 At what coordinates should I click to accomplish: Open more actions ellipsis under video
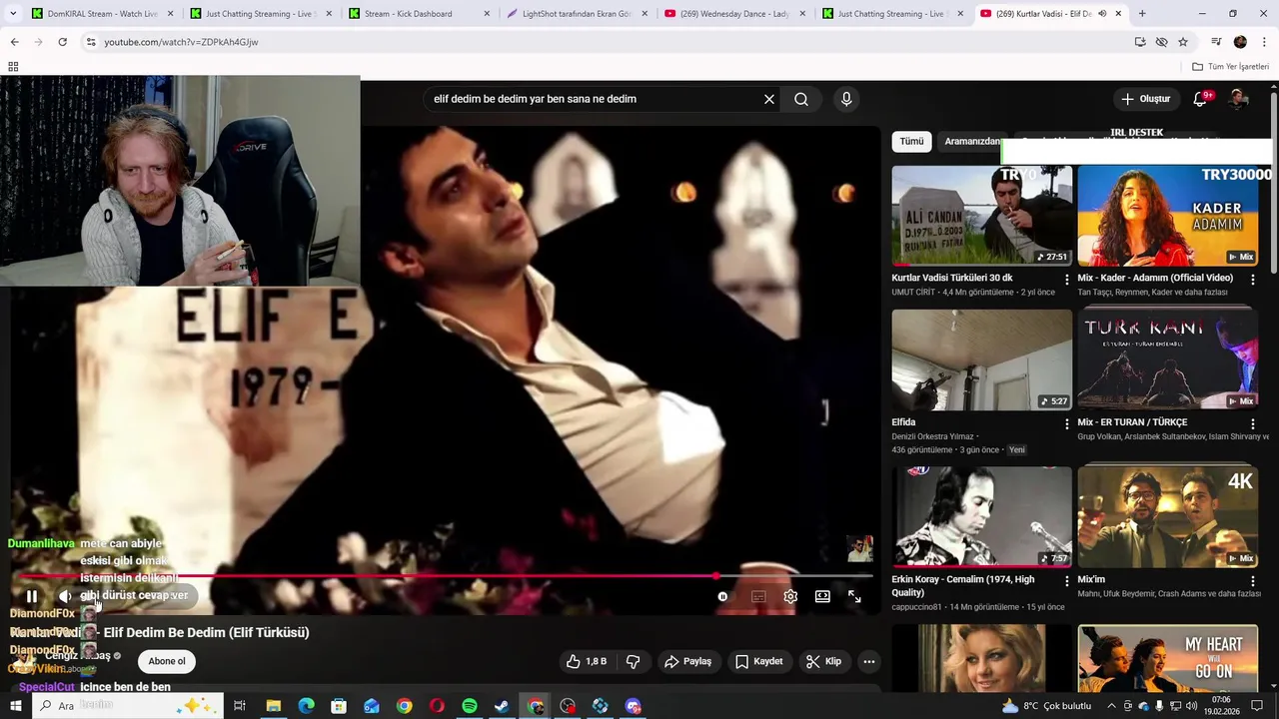(x=869, y=661)
